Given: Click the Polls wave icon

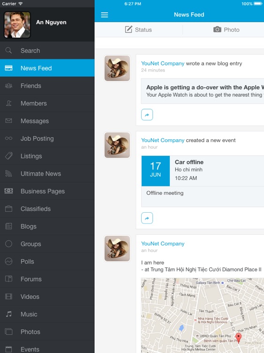Looking at the screenshot, I should (x=8, y=261).
